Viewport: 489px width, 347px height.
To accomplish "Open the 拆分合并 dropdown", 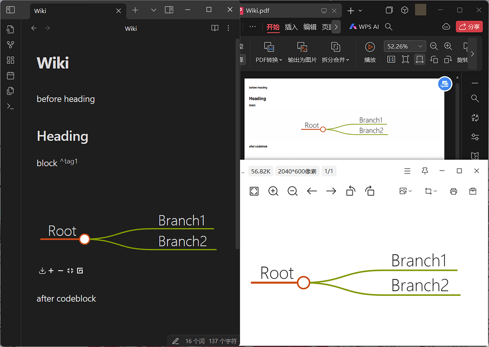I will pyautogui.click(x=336, y=52).
